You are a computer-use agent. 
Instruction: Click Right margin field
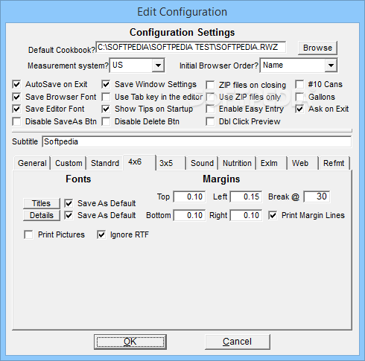coord(246,215)
